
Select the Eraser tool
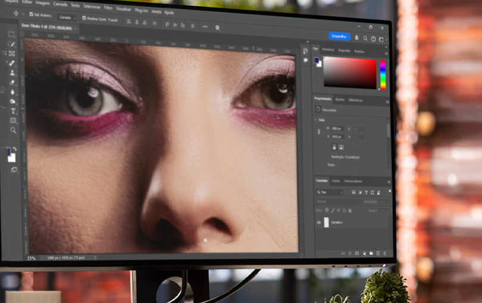[12, 82]
